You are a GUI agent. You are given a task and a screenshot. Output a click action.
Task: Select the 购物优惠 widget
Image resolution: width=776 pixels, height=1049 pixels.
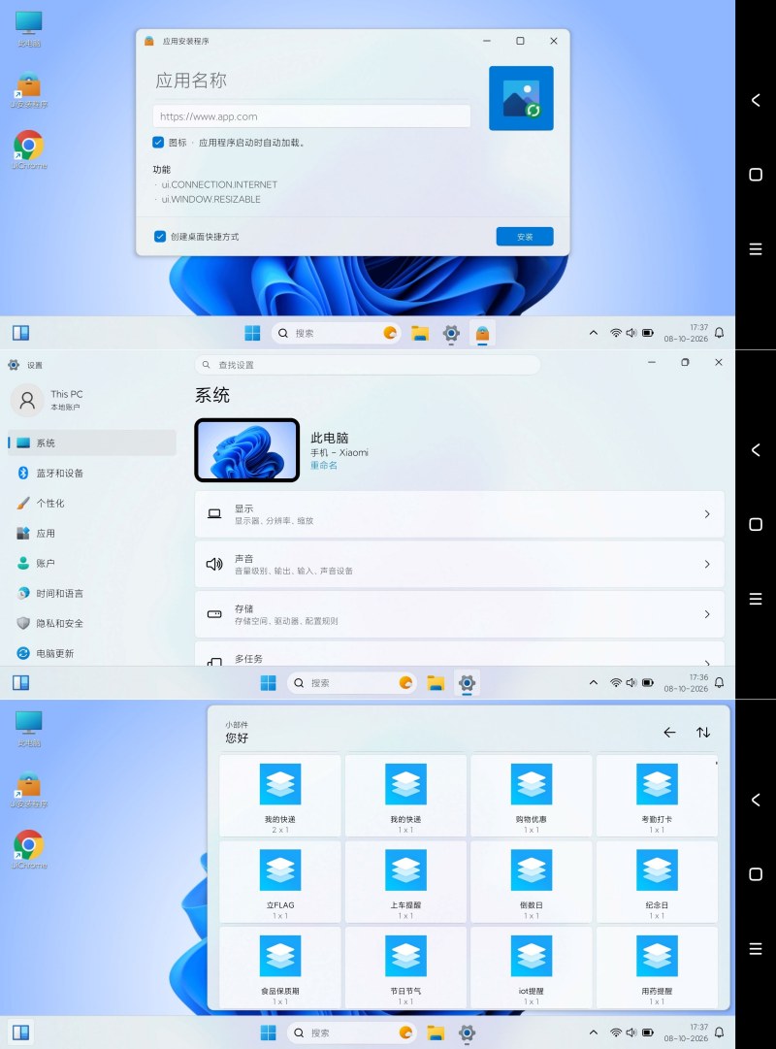[x=532, y=796]
